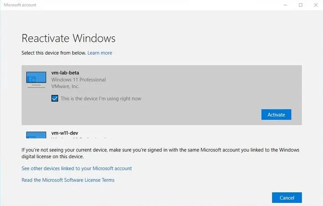See other devices linked to your Microsoft account
Screen dimensions: 323x206
tap(77, 168)
